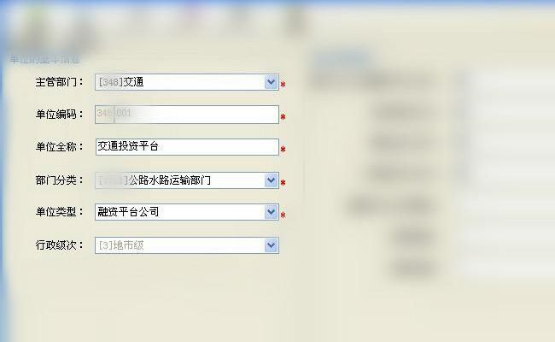Click the 公路水路运输部门 combo box value

tap(169, 180)
